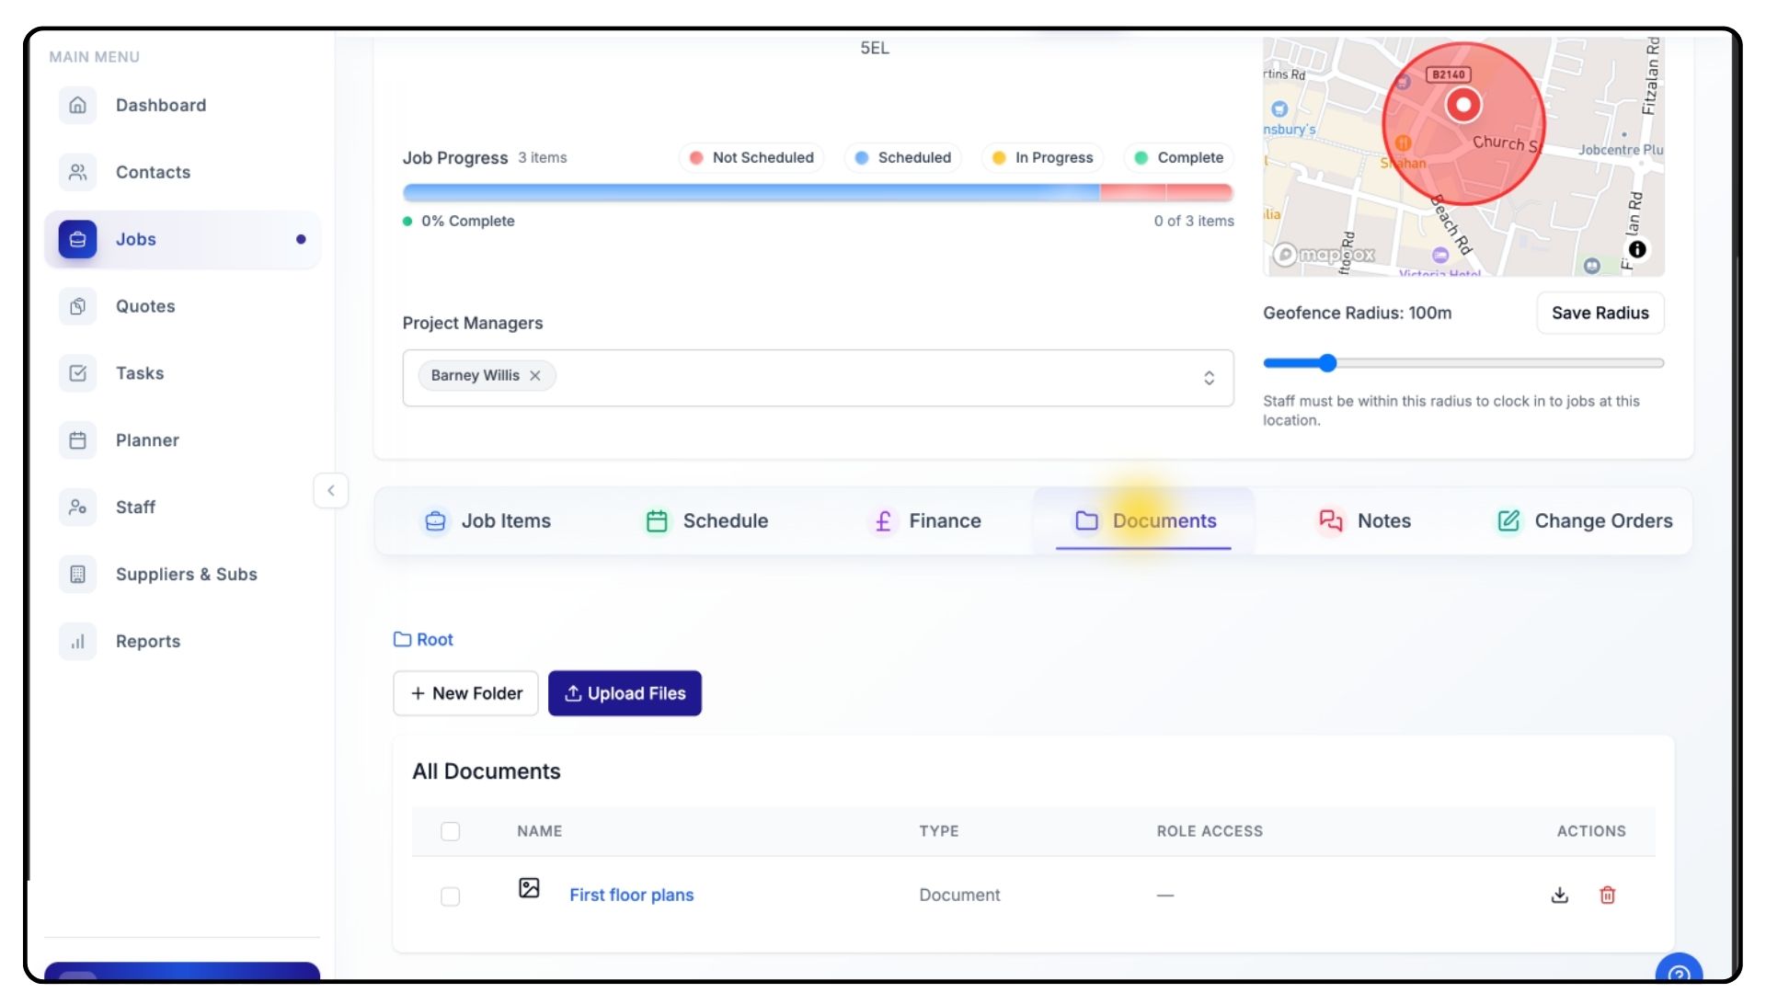Click the Upload Files button
The image size is (1766, 993).
[x=625, y=693]
